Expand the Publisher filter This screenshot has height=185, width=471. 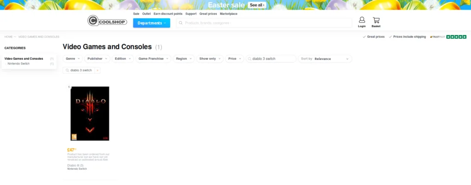[x=97, y=59]
